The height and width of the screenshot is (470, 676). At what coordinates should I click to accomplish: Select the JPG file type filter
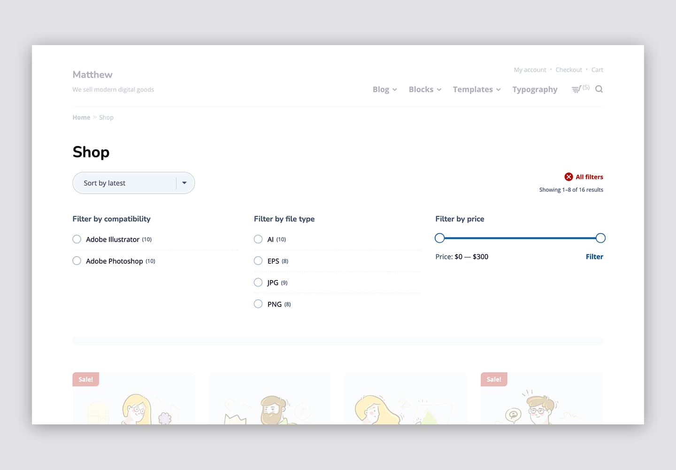point(258,282)
